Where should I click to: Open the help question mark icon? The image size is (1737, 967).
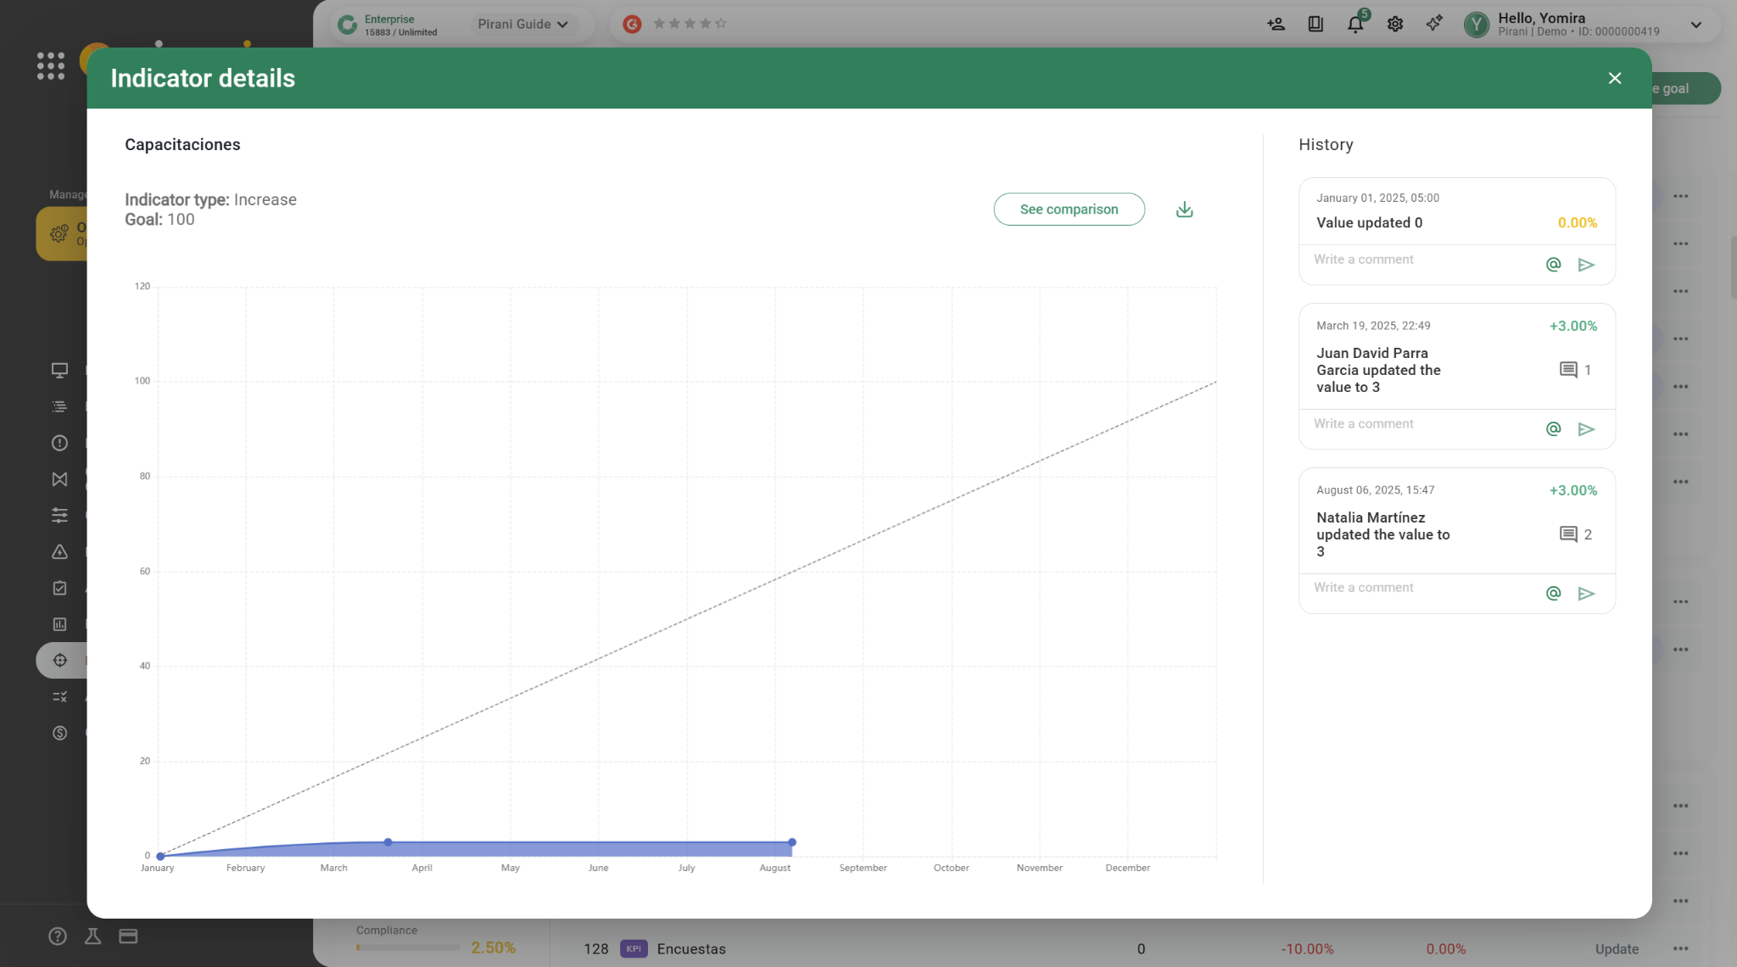tap(57, 936)
